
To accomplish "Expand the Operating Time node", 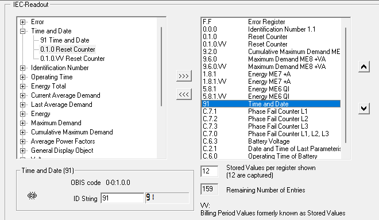I will tap(22, 77).
